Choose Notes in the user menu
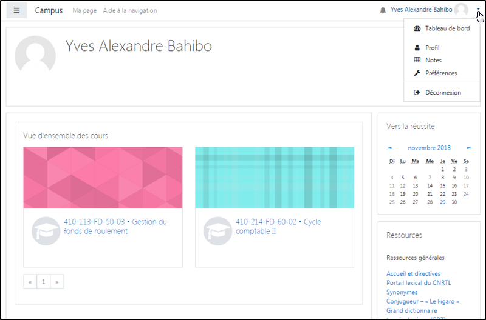The width and height of the screenshot is (486, 320). (433, 61)
